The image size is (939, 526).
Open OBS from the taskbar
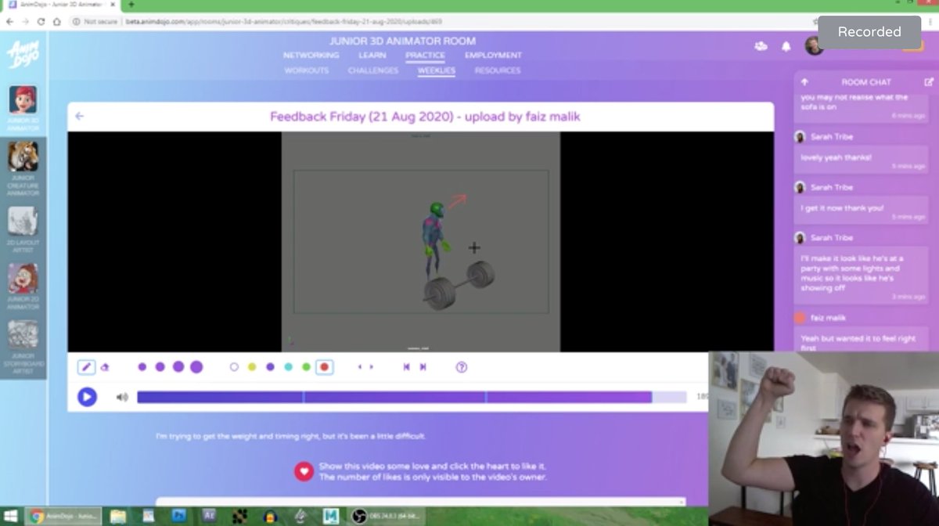click(x=387, y=516)
